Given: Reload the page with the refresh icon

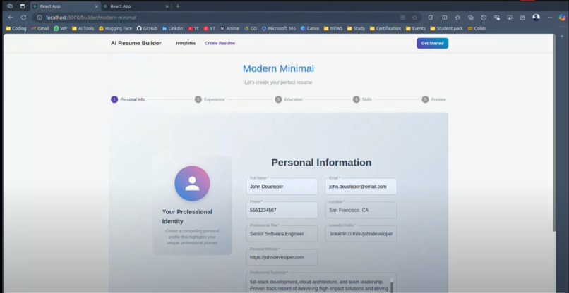Looking at the screenshot, I should point(23,18).
